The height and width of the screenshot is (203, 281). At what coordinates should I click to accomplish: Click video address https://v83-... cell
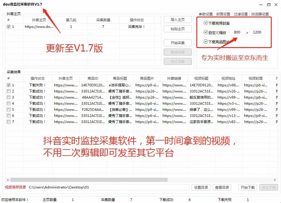pyautogui.click(x=228, y=122)
